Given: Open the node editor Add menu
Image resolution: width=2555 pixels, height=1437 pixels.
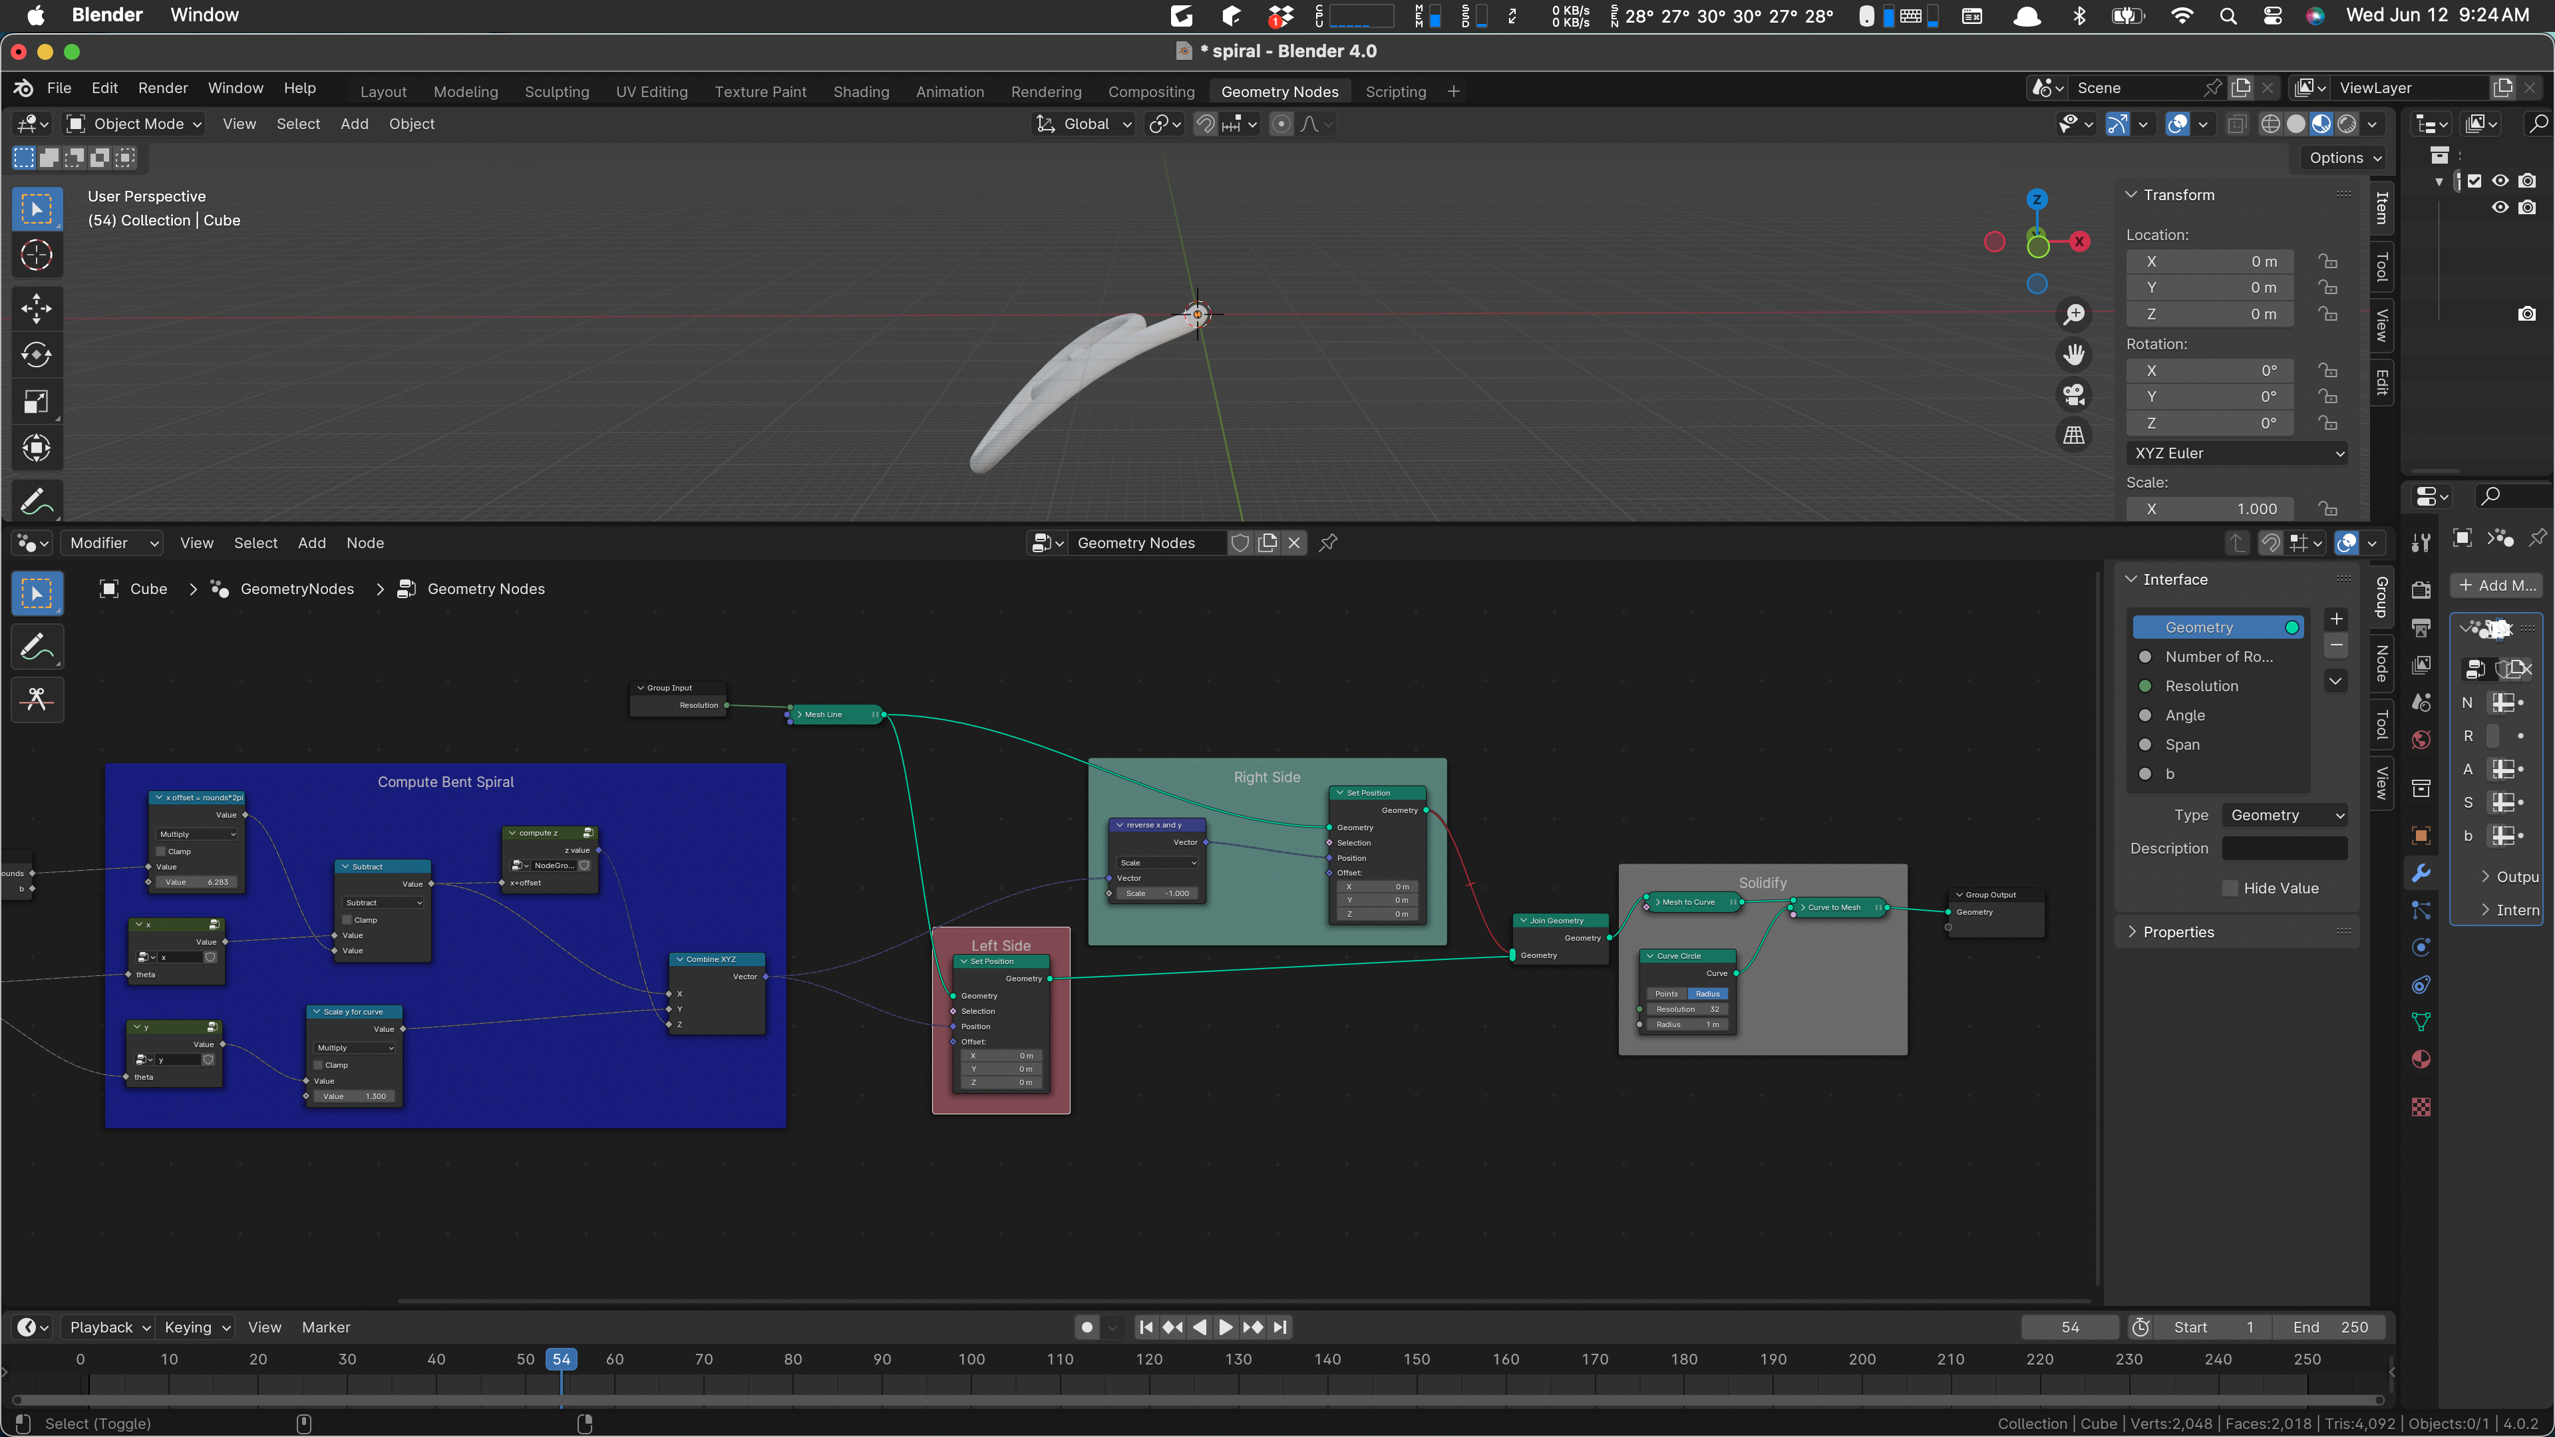Looking at the screenshot, I should click(311, 542).
